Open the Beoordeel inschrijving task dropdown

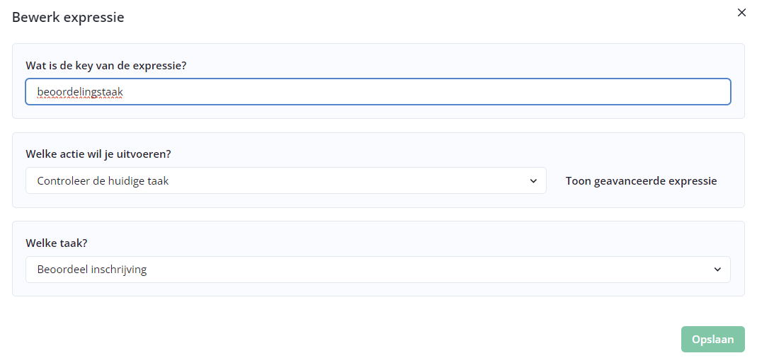377,270
